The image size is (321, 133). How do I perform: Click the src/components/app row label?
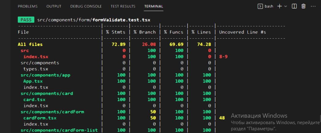(x=45, y=75)
